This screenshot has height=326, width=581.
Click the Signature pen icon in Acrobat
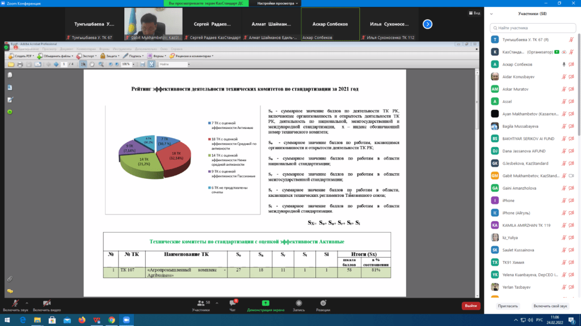click(x=125, y=56)
